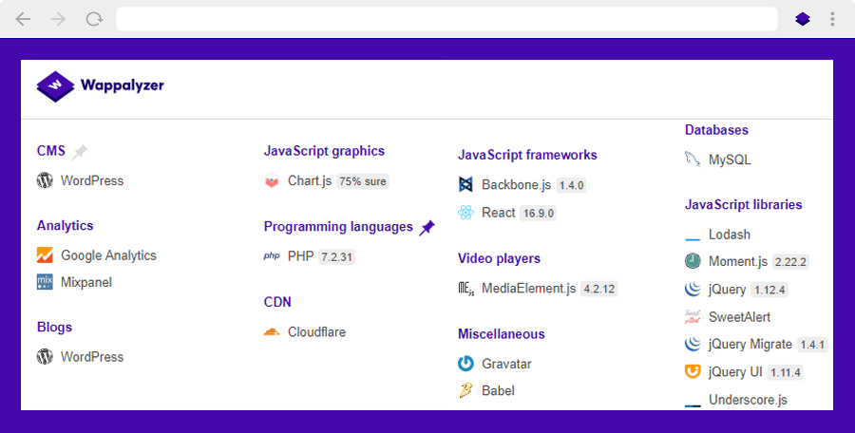Click the MediaElement.js icon
Viewport: 855px width, 433px height.
tap(465, 288)
